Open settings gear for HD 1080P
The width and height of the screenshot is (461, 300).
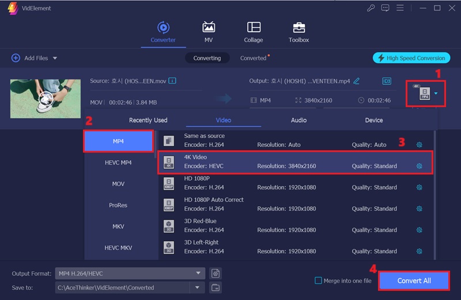point(420,187)
